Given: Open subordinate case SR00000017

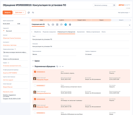Looking at the screenshot, I should point(41,86).
